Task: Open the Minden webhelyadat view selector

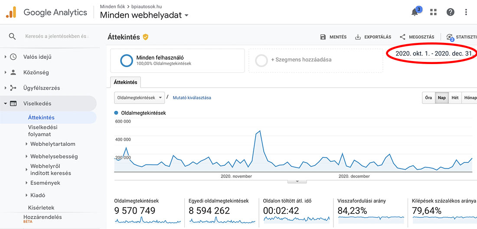Action: pyautogui.click(x=144, y=15)
